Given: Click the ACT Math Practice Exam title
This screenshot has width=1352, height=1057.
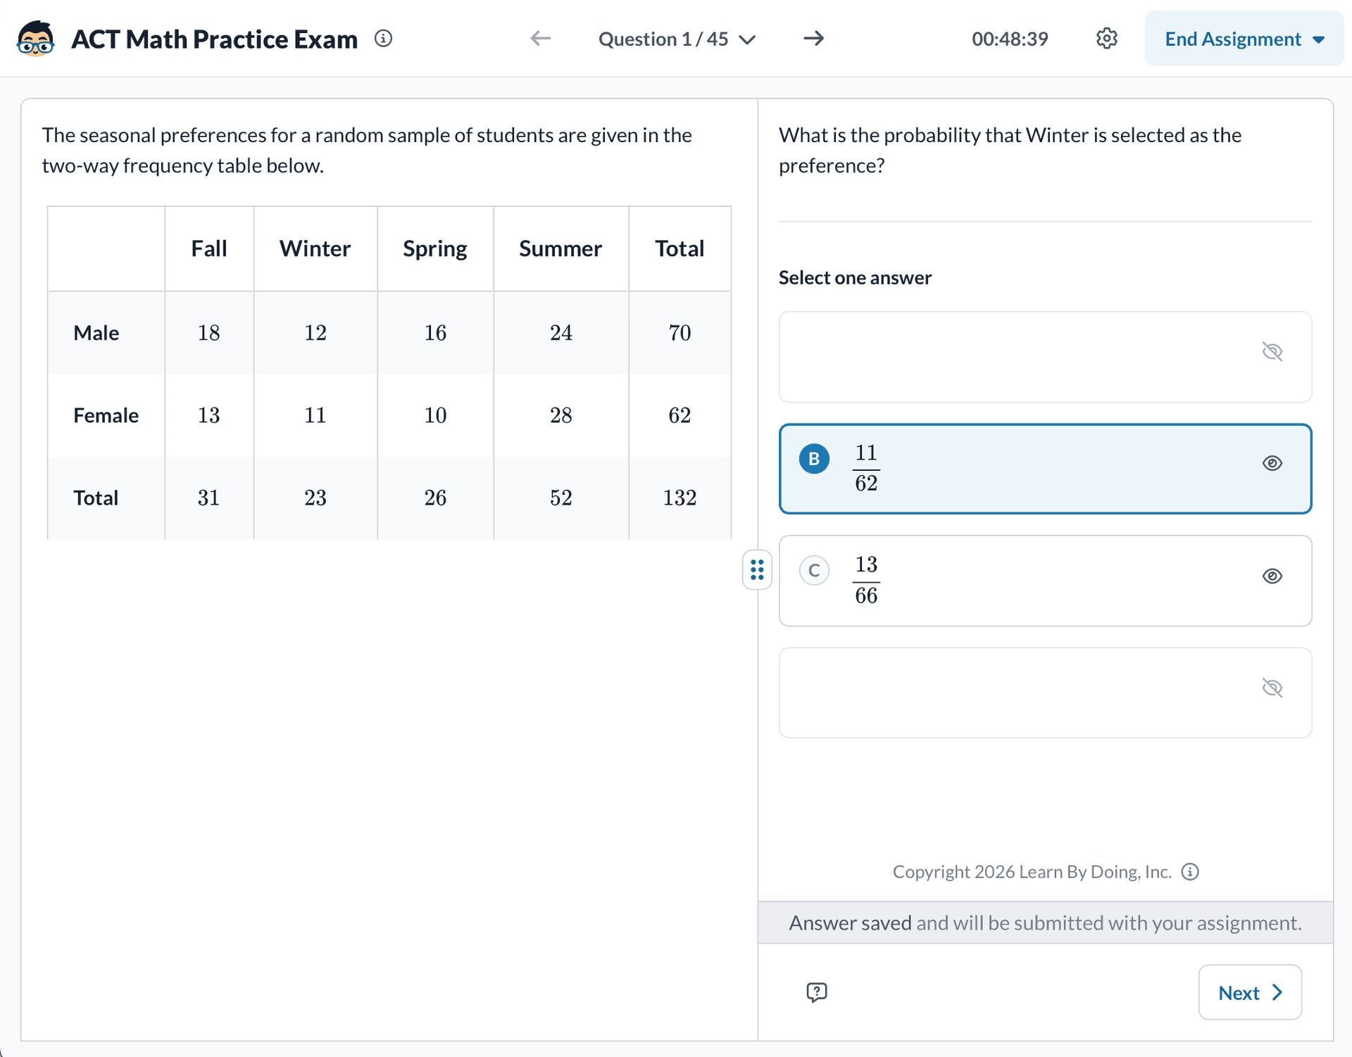Looking at the screenshot, I should tap(215, 39).
